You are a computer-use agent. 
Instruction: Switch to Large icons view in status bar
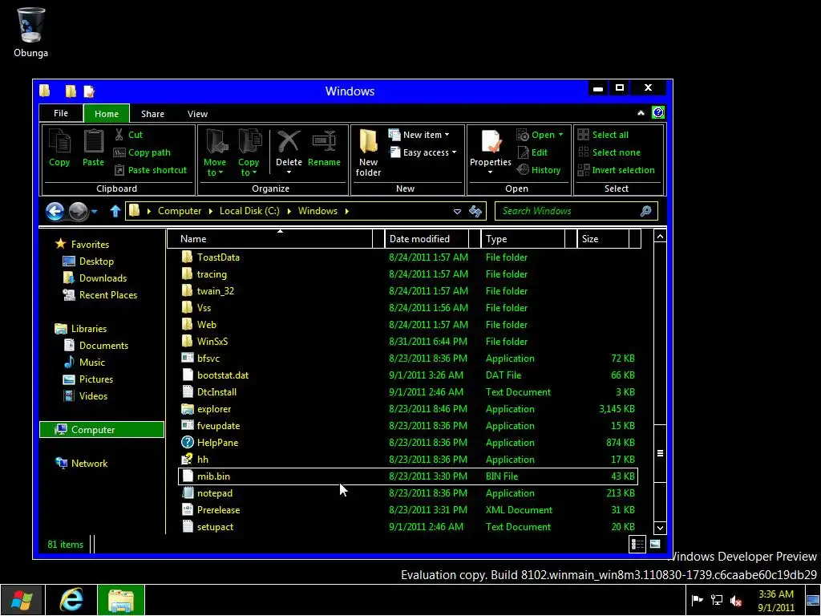655,545
